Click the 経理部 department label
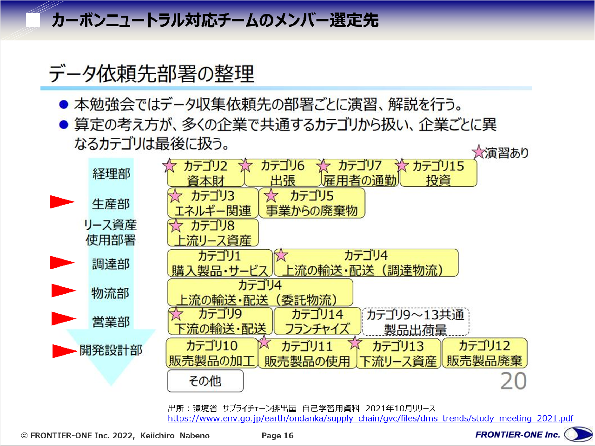Image resolution: width=595 pixels, height=446 pixels. point(111,174)
